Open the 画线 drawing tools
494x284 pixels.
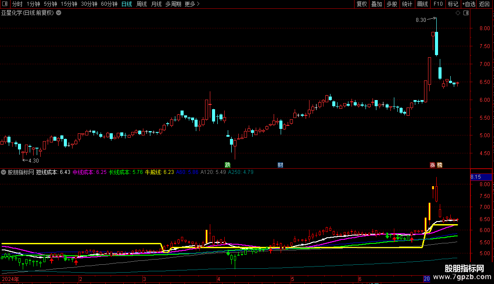[422, 4]
